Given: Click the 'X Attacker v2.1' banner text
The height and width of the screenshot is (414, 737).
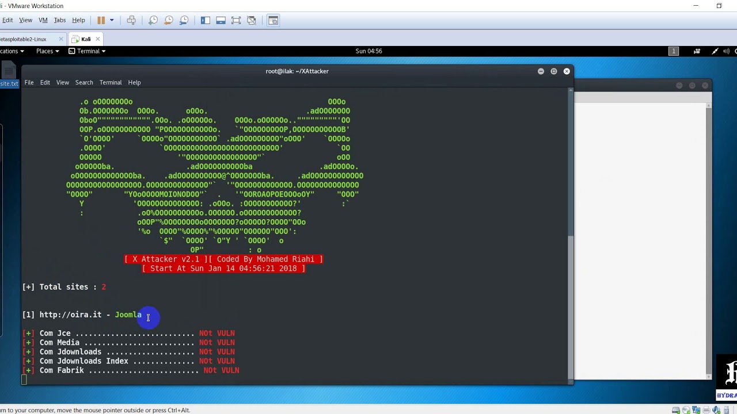Looking at the screenshot, I should [165, 259].
